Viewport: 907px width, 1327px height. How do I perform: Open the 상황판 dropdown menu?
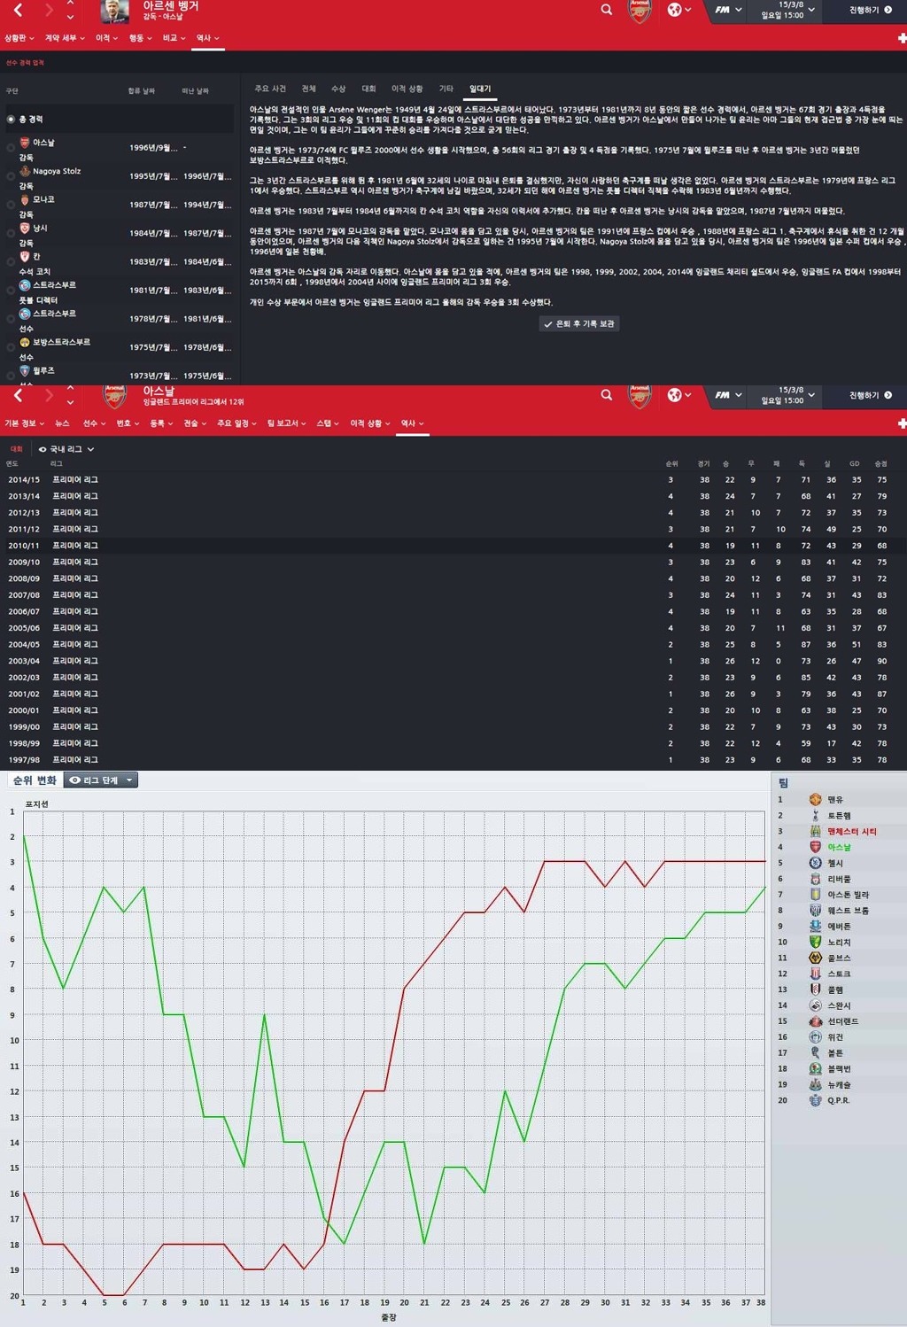[x=19, y=38]
